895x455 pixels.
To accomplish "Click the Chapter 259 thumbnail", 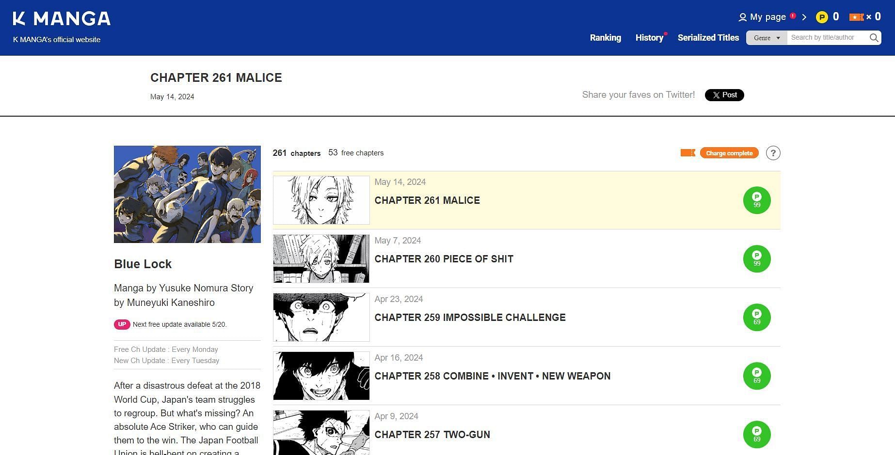I will click(x=321, y=318).
